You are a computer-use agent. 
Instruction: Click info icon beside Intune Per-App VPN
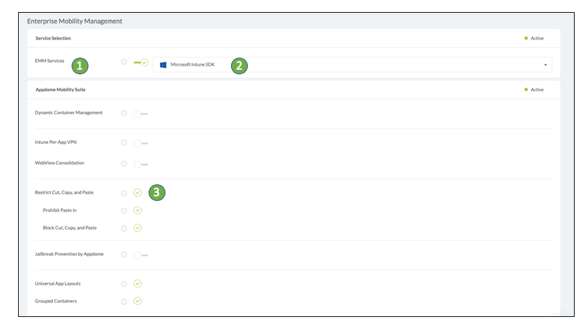pyautogui.click(x=124, y=143)
